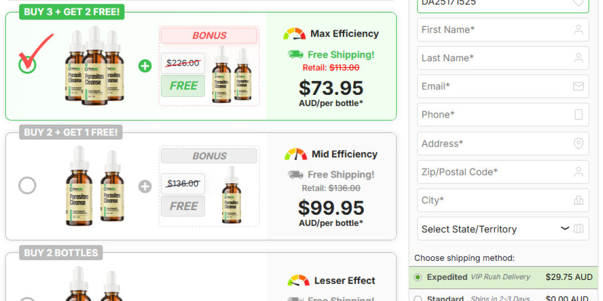The image size is (603, 301).
Task: Click envelope icon in Email field
Action: (578, 86)
